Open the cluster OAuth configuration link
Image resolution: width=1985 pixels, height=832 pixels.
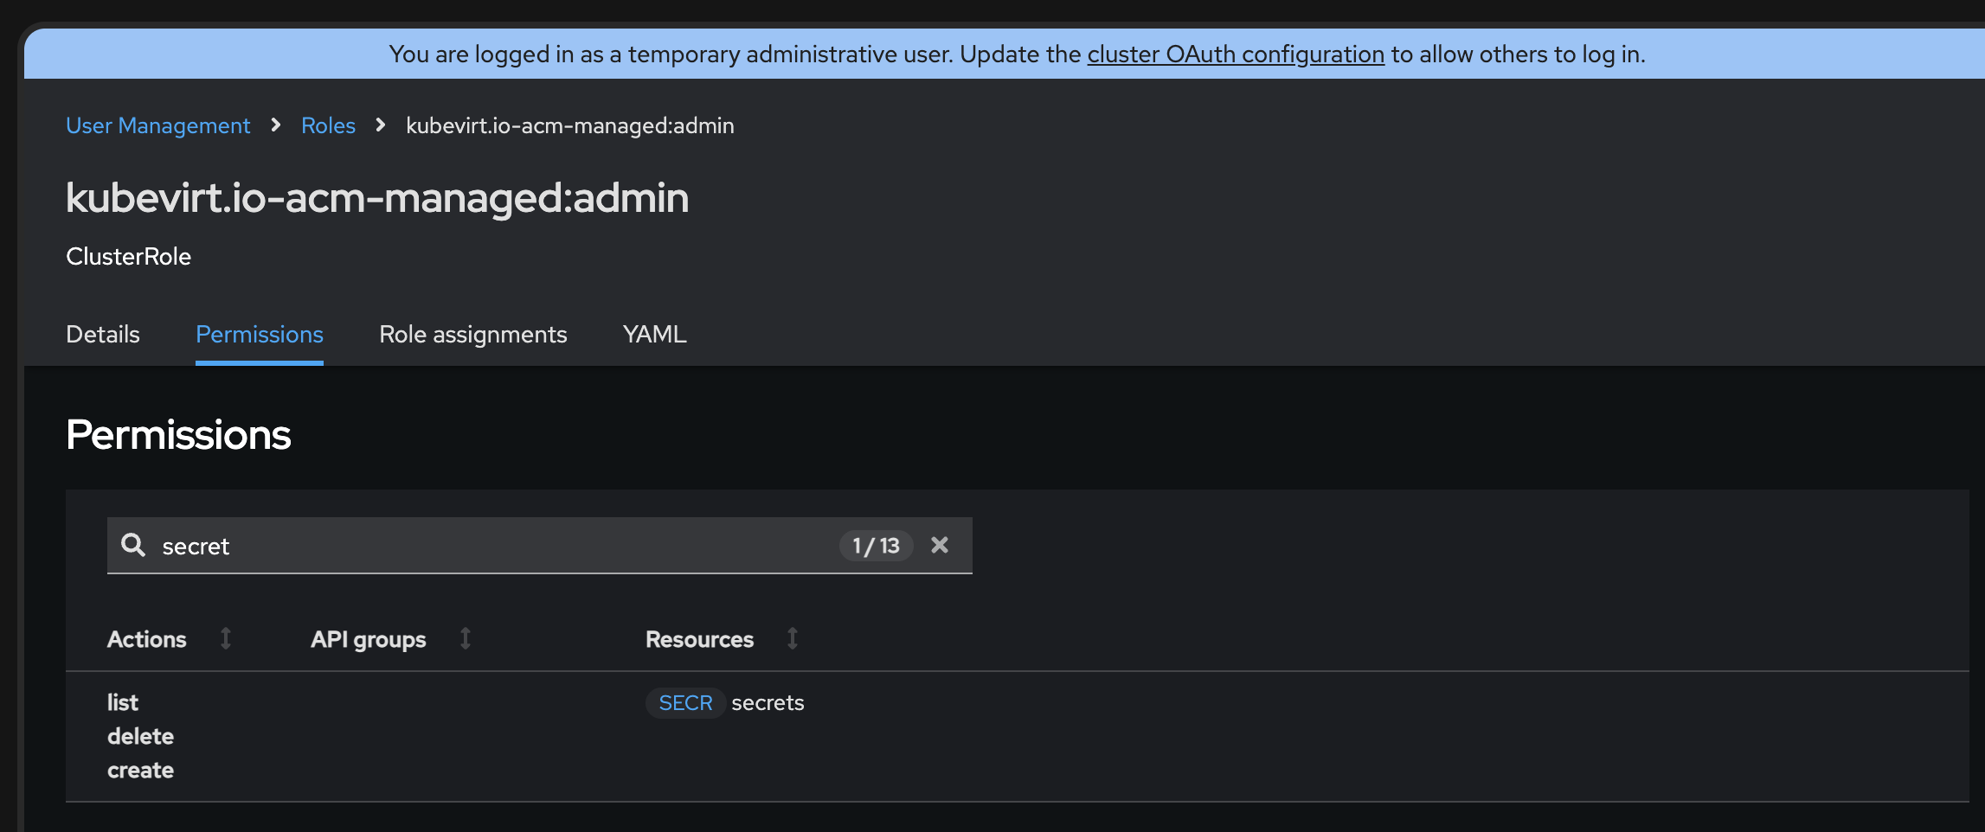coord(1236,54)
